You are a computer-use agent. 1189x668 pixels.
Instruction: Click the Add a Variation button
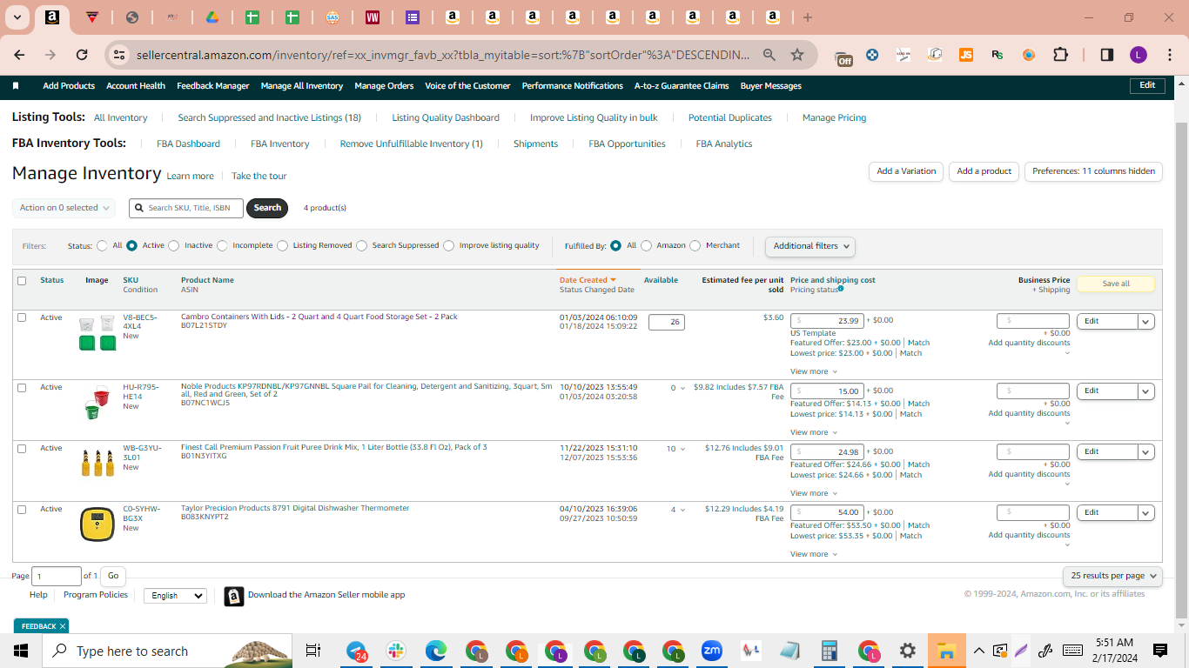tap(906, 171)
